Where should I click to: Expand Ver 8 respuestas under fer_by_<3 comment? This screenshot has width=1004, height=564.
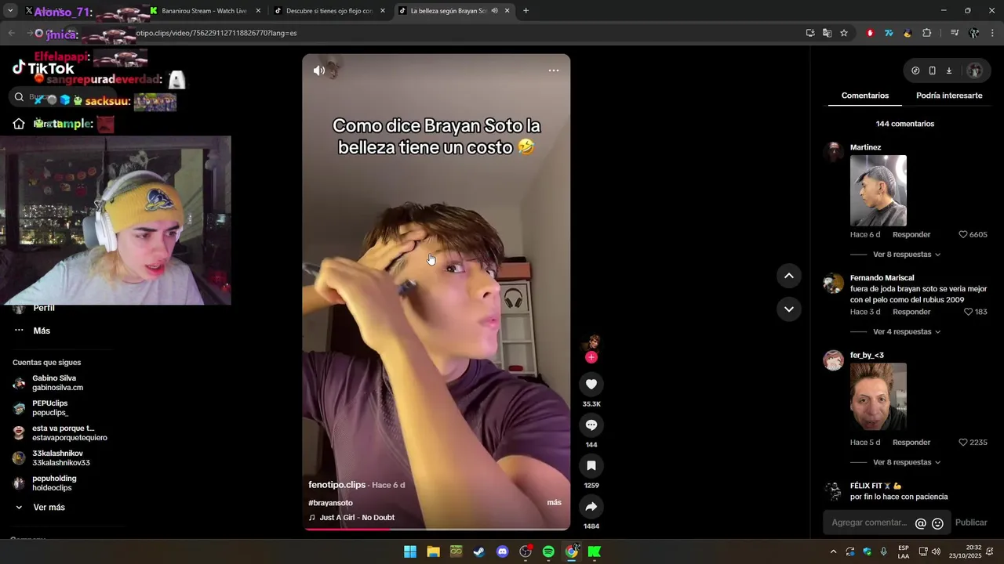click(x=906, y=462)
